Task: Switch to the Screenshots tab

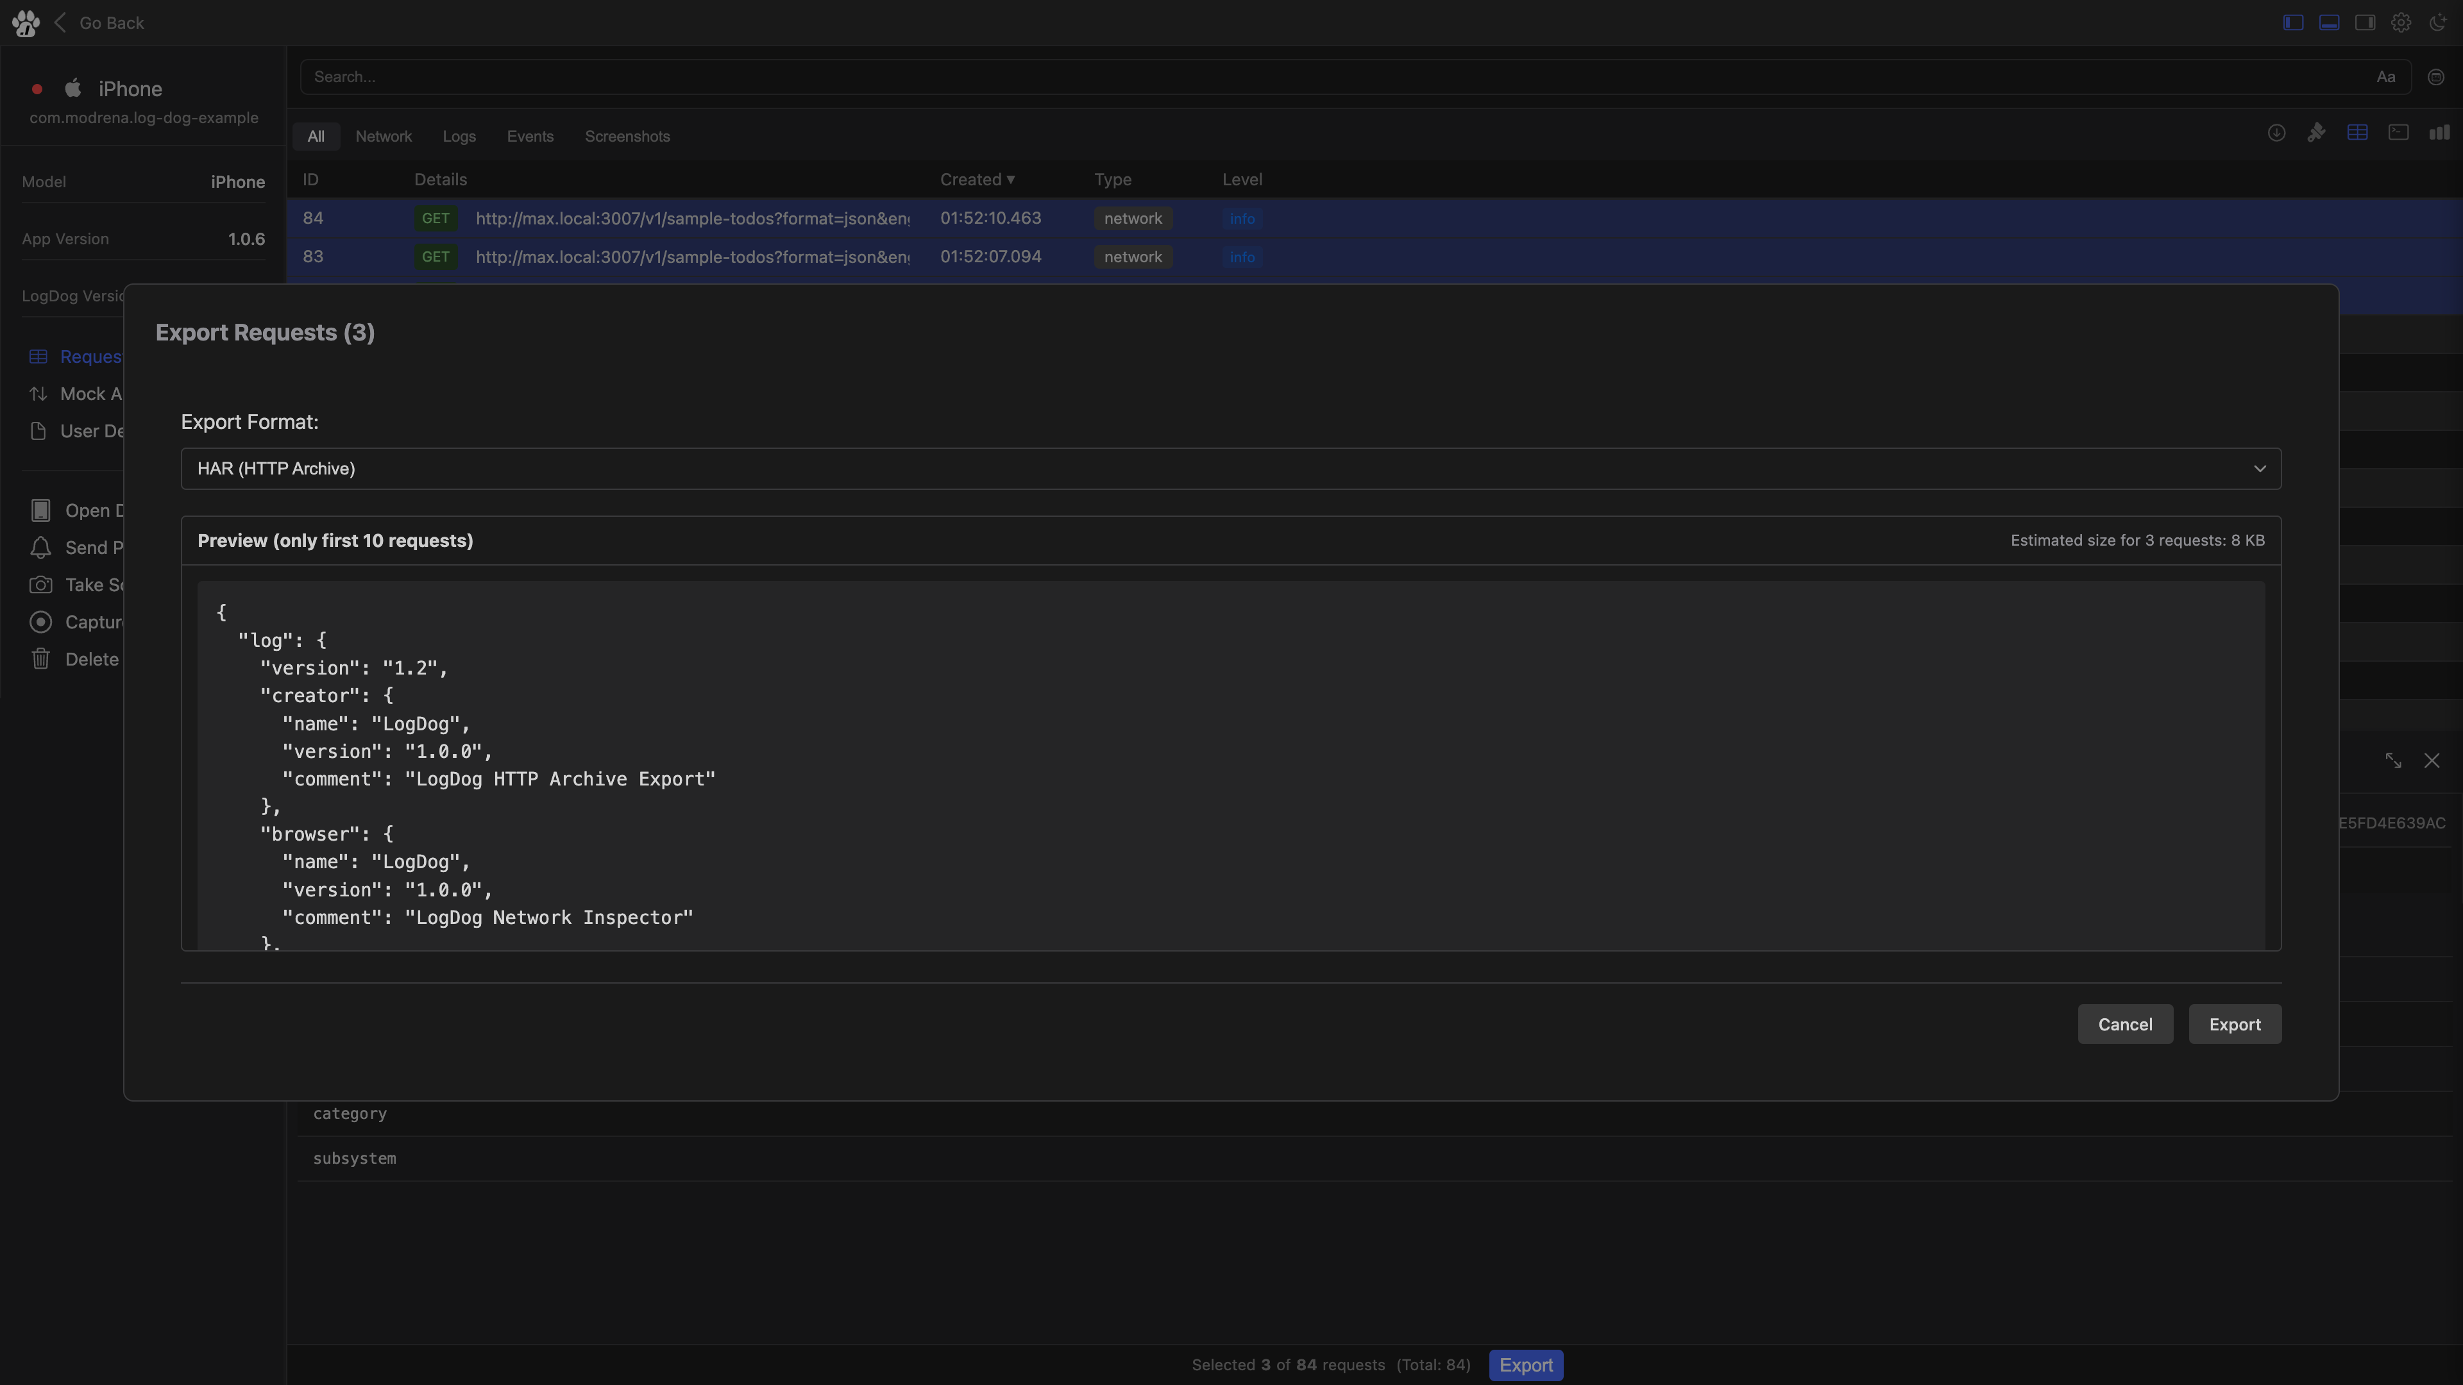Action: [627, 137]
